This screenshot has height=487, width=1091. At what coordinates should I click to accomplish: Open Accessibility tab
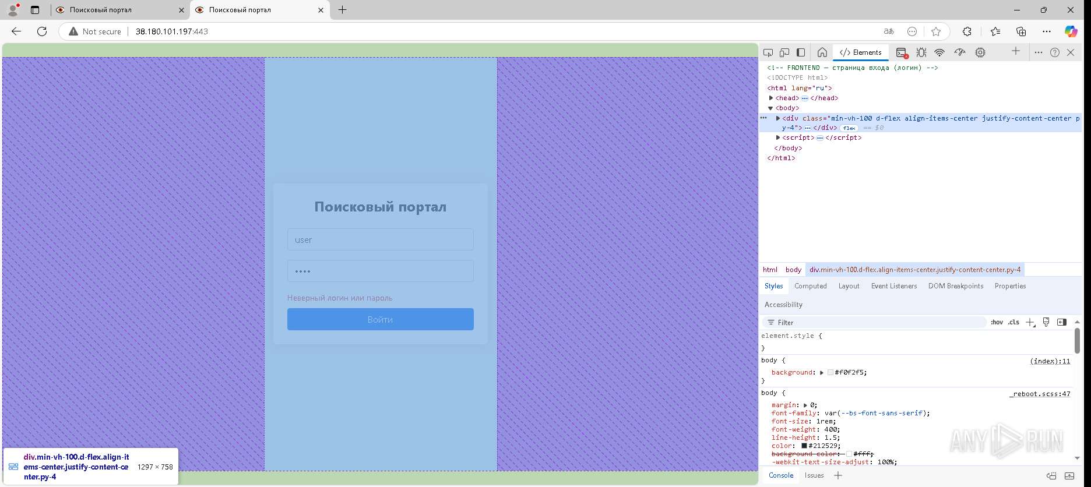pyautogui.click(x=783, y=305)
